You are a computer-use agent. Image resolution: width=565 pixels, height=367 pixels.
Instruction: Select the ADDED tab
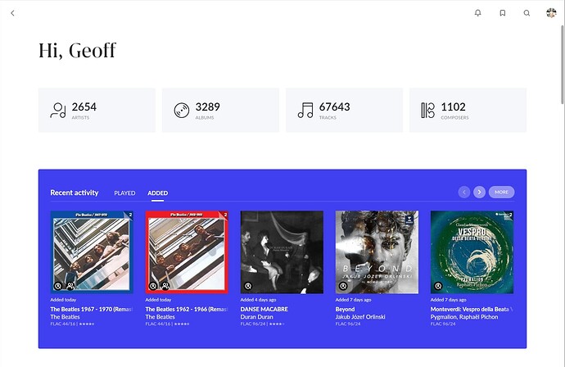pos(157,193)
